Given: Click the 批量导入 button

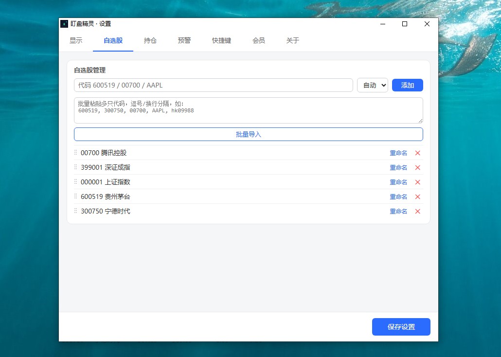Looking at the screenshot, I should [248, 134].
